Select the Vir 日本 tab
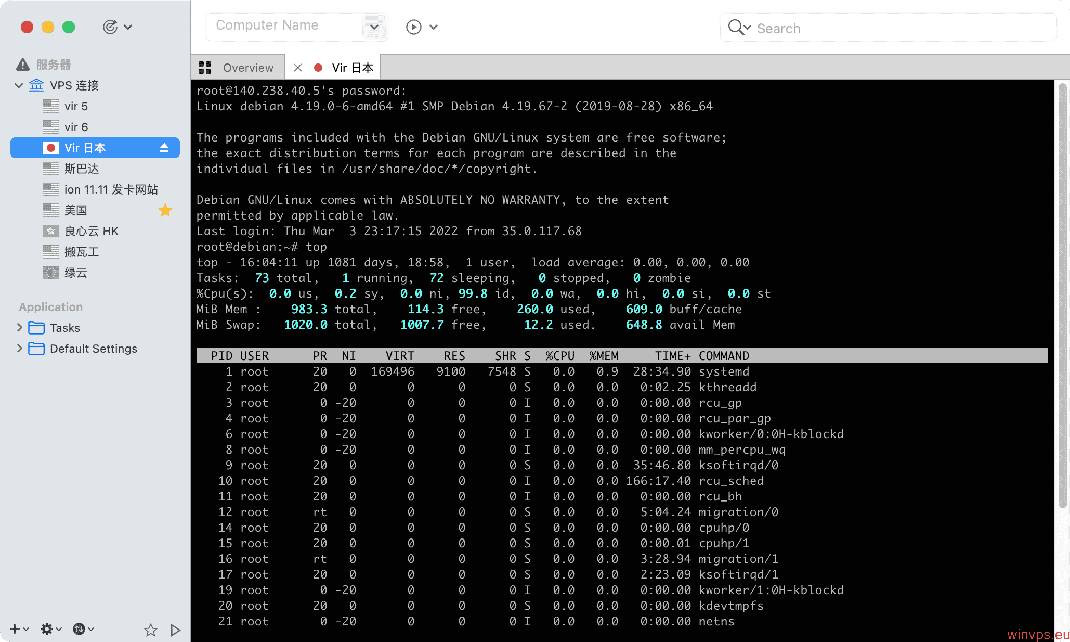Image resolution: width=1070 pixels, height=642 pixels. [x=350, y=67]
